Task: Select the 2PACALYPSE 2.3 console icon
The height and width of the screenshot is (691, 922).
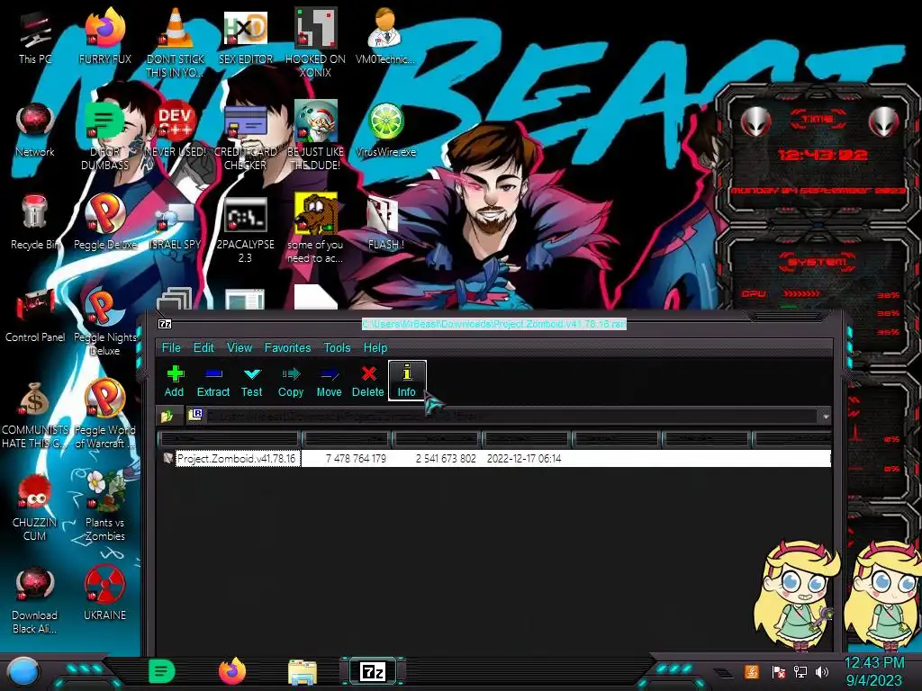Action: pyautogui.click(x=245, y=229)
